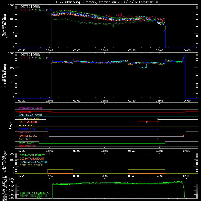This screenshot has width=201, height=201.
Task: Click detector number 6 in front segments legend
Action: click(40, 10)
